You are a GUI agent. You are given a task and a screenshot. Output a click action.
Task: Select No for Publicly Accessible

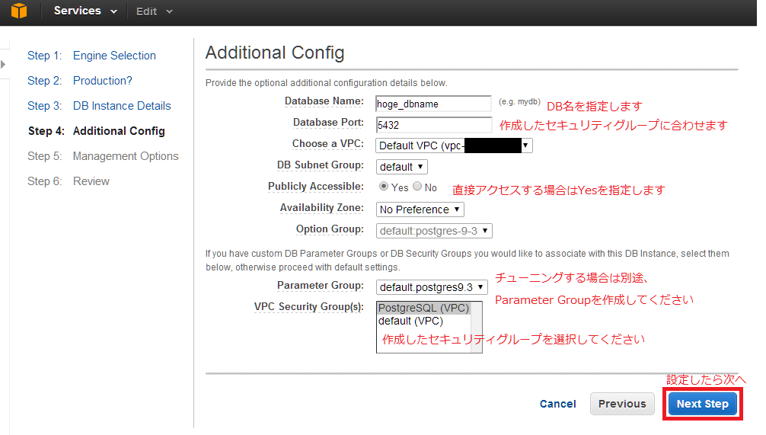coord(417,187)
